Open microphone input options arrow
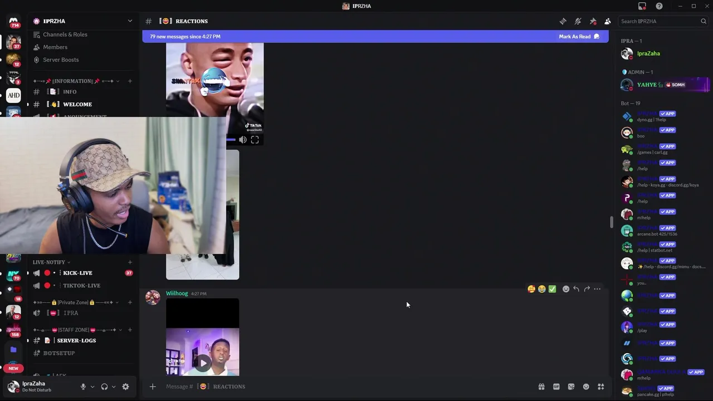Viewport: 713px width, 401px height. click(92, 387)
